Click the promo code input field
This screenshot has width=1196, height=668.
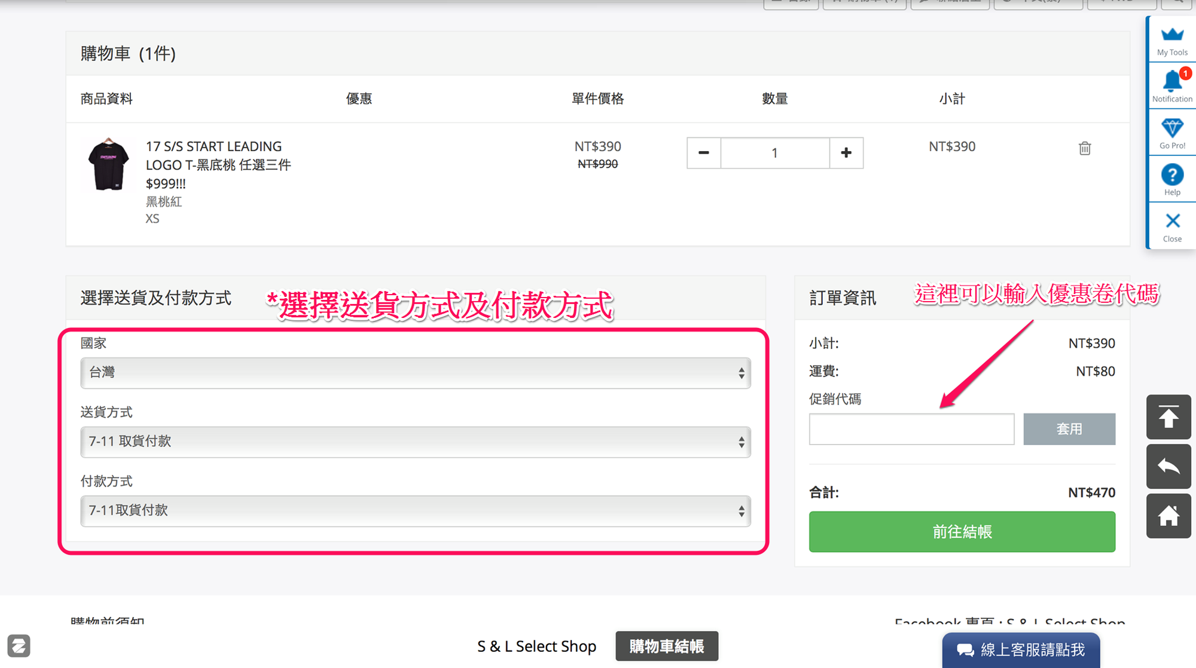click(x=911, y=429)
